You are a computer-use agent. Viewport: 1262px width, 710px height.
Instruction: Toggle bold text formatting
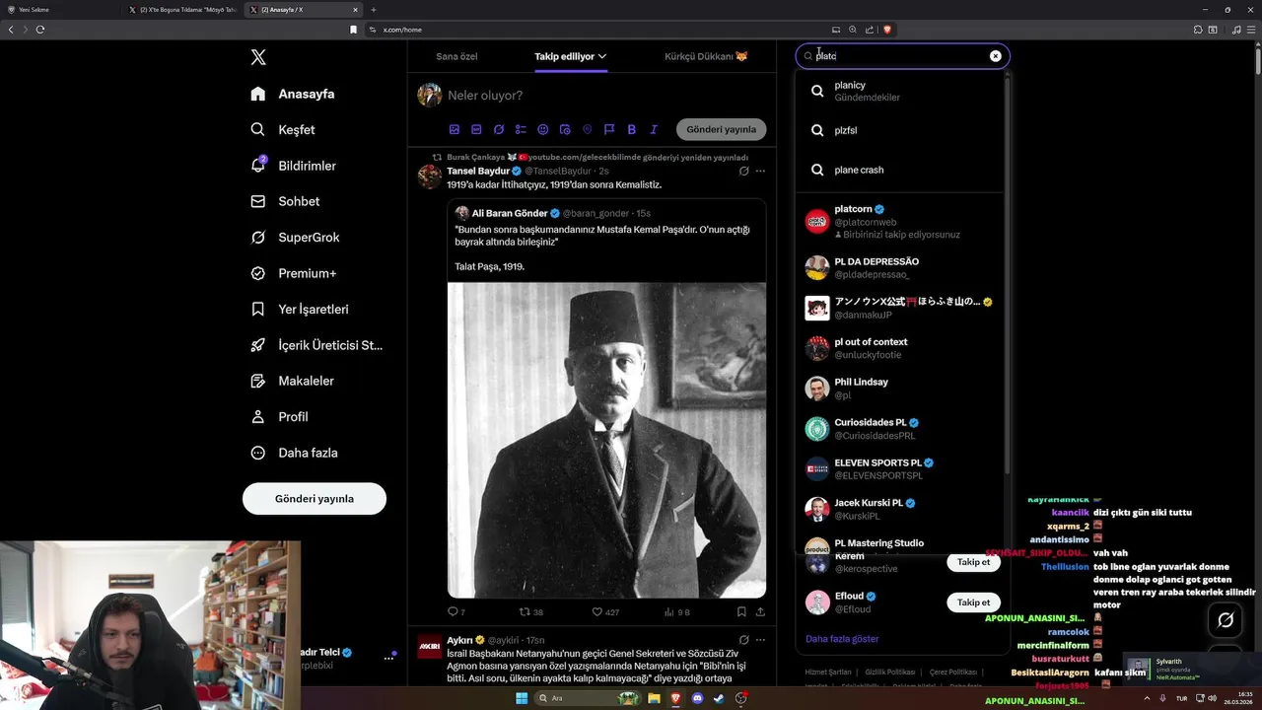pyautogui.click(x=631, y=129)
